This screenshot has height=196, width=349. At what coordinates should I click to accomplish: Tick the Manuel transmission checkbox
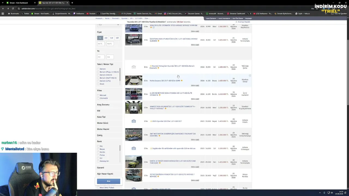tap(98, 95)
